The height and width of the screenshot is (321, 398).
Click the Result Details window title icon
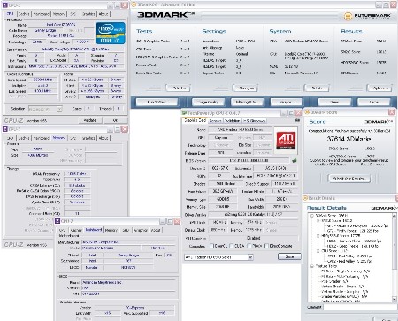[x=305, y=198]
